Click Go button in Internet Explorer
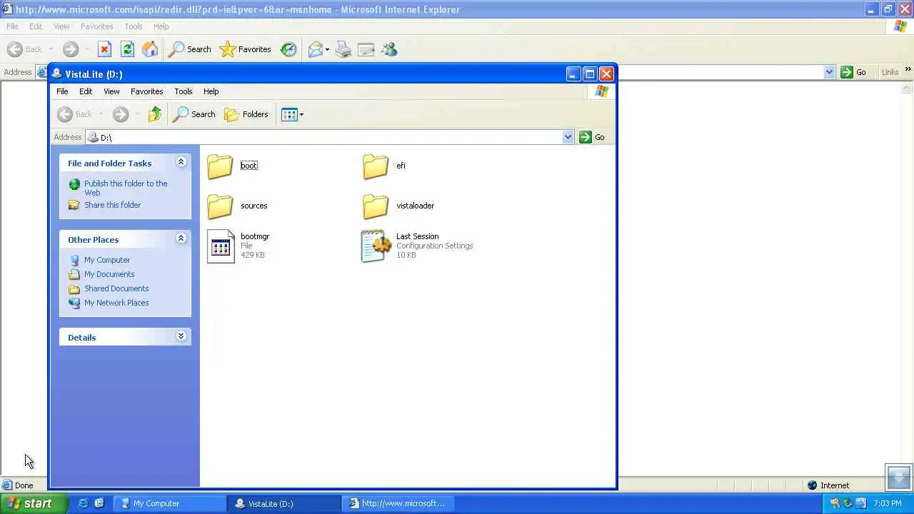Viewport: 914px width, 514px height. (x=854, y=72)
